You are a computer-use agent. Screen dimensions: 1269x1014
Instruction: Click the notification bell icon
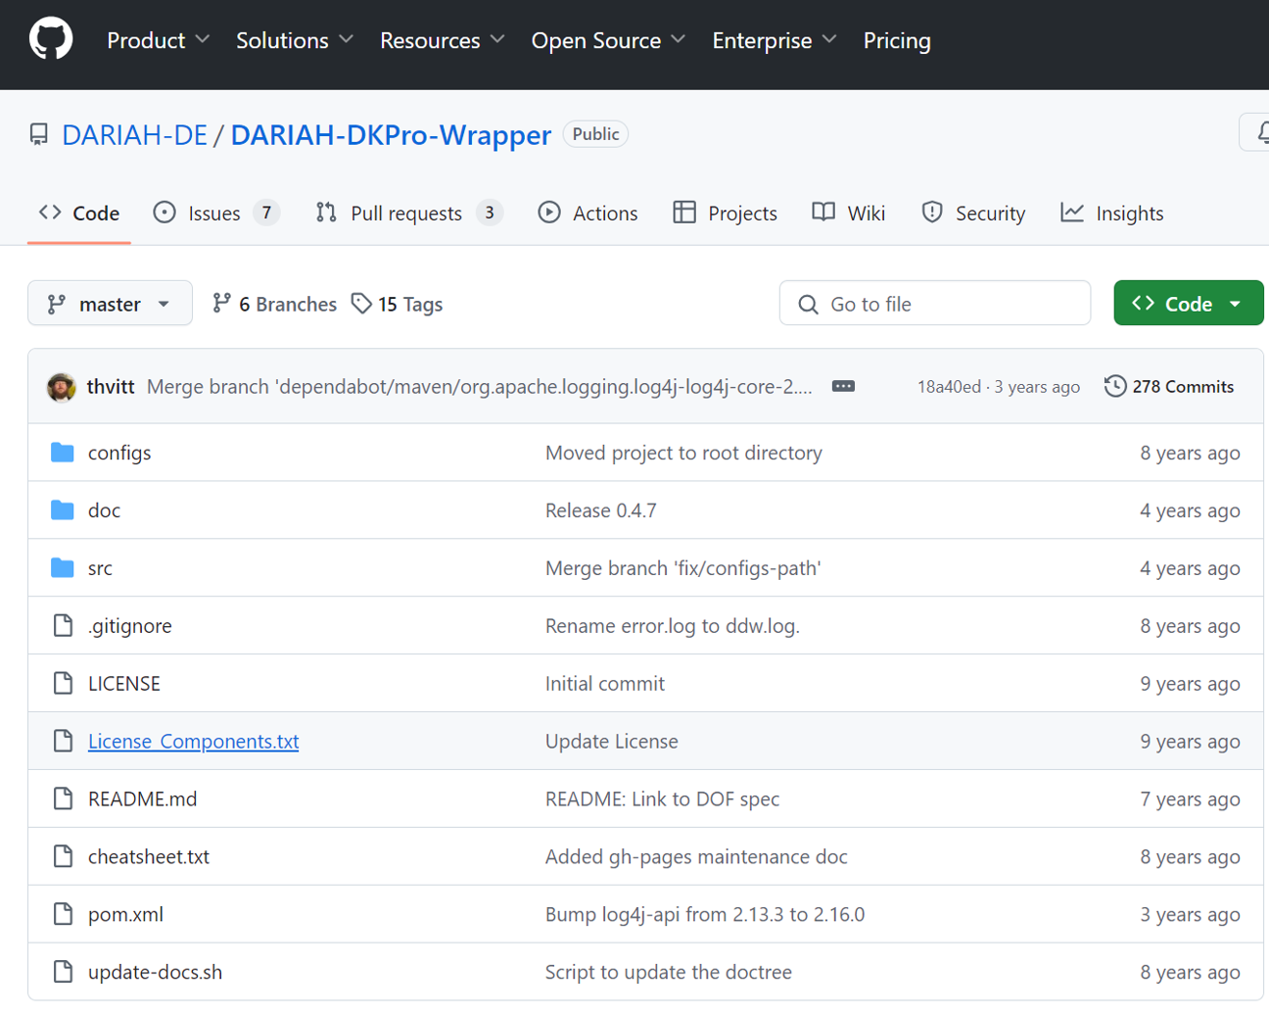(1260, 132)
